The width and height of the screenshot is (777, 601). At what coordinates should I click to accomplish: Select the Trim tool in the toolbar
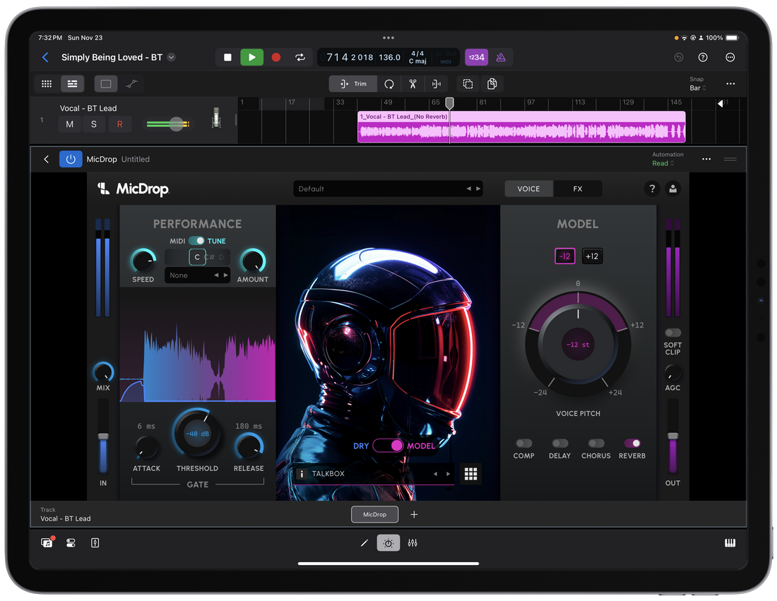pyautogui.click(x=352, y=83)
